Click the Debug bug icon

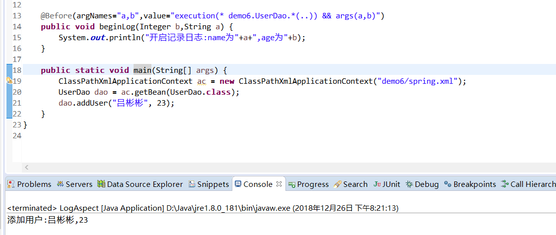pos(409,184)
